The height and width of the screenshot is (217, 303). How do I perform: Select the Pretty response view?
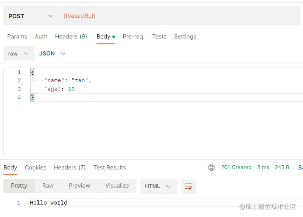[19, 186]
